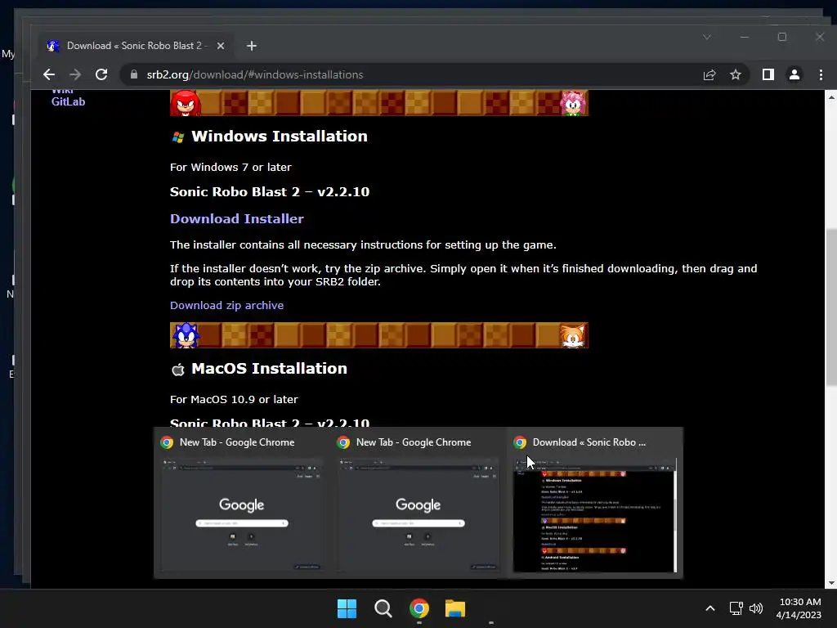Open the Windows Start menu
837x628 pixels.
347,608
